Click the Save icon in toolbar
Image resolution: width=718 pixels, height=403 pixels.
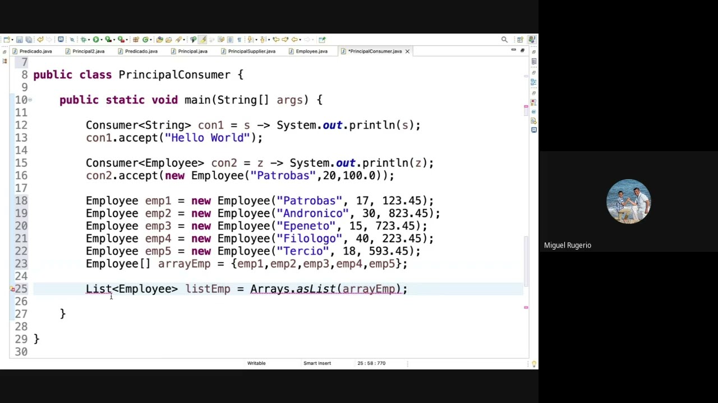coord(19,40)
